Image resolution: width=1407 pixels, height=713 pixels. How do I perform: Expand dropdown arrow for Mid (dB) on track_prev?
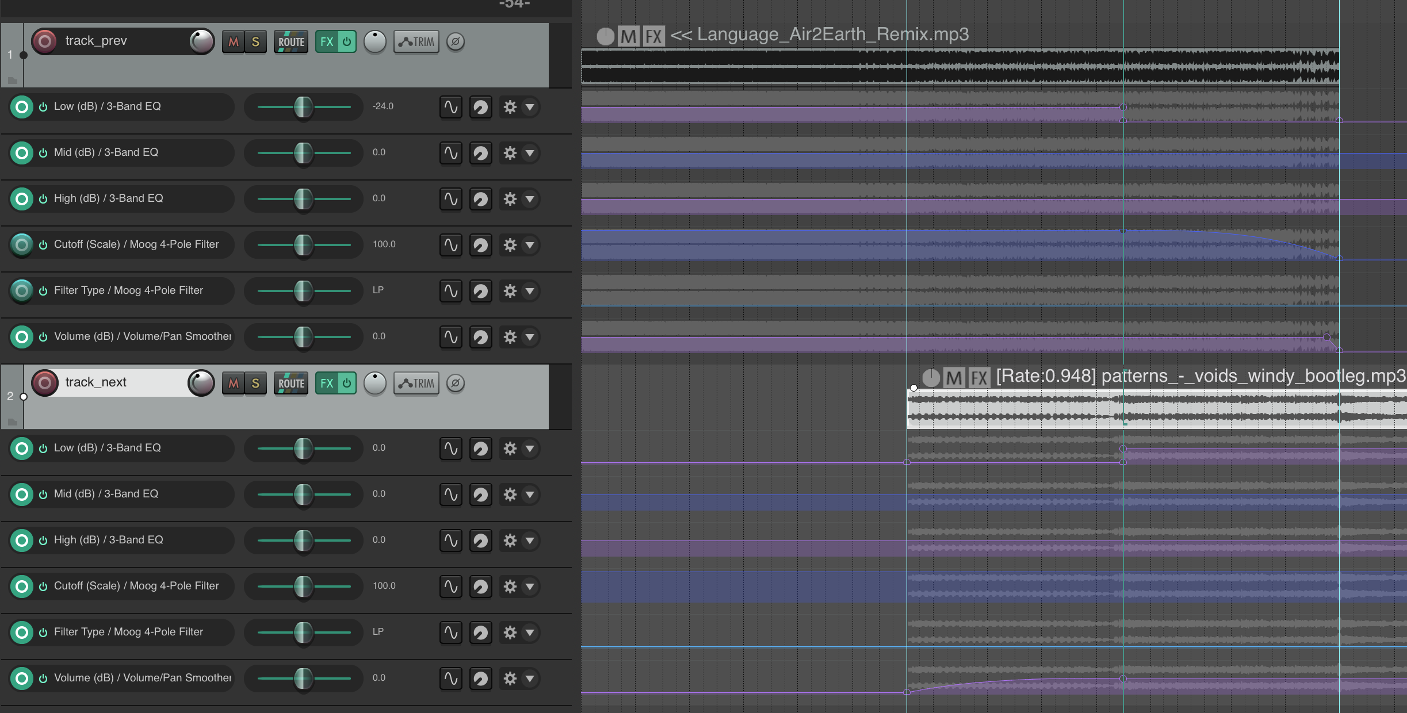[x=530, y=153]
